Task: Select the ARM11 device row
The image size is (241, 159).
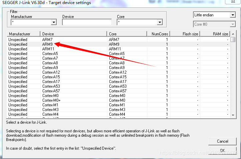Action: (x=118, y=49)
